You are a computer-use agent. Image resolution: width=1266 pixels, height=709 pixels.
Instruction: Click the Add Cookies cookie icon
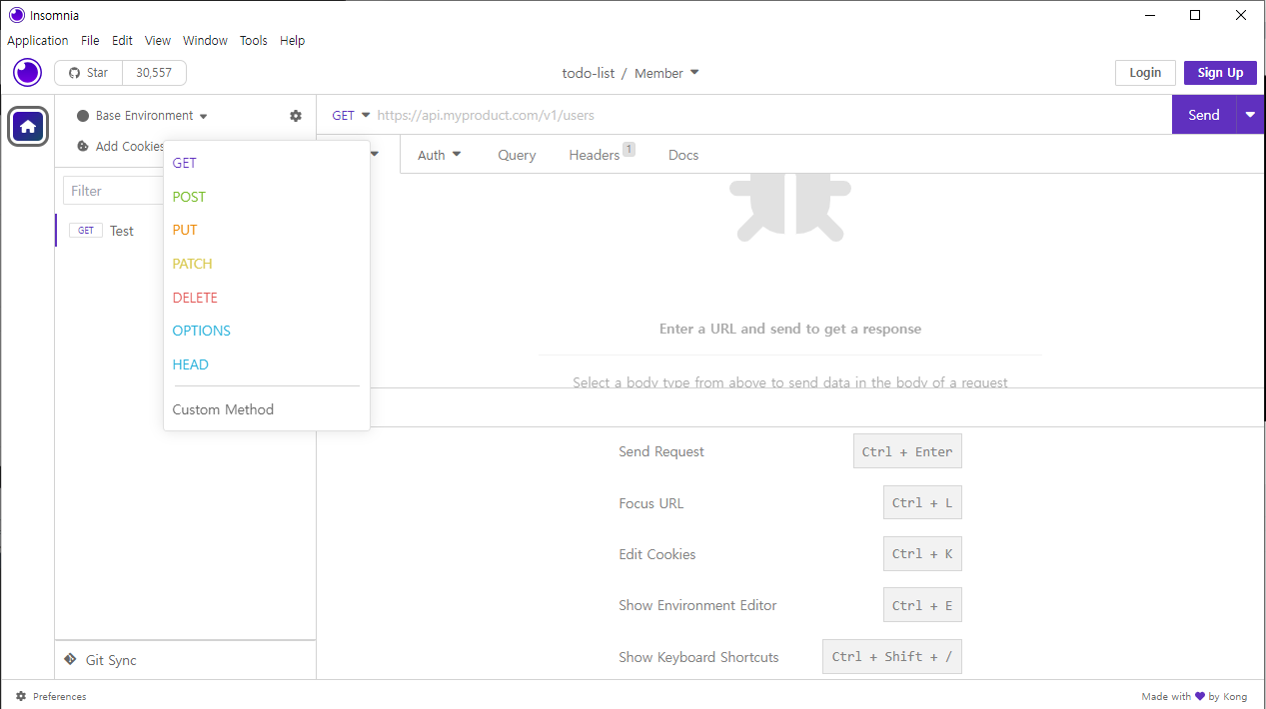(x=83, y=147)
